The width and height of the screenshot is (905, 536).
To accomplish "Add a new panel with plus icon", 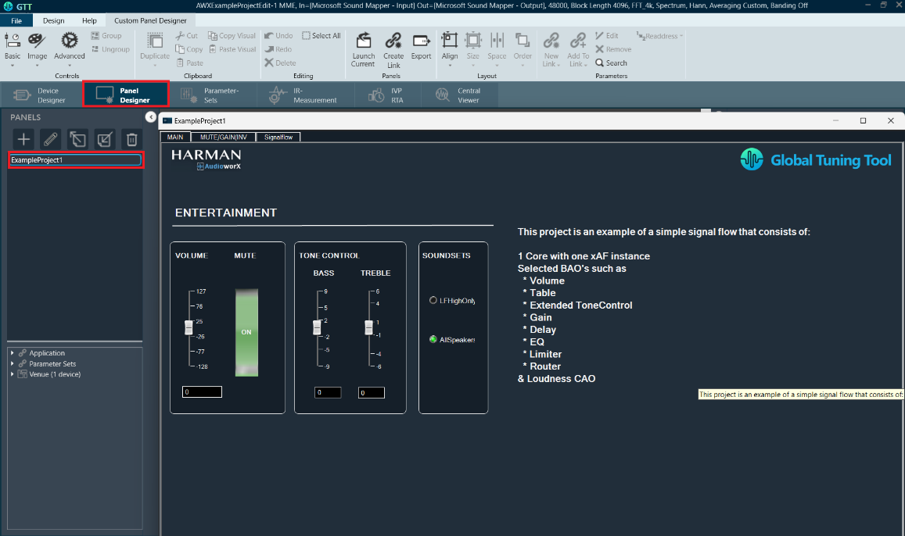I will [x=23, y=140].
